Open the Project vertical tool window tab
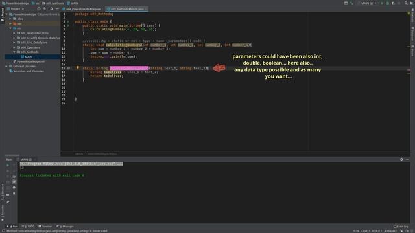The height and width of the screenshot is (233, 415). tap(3, 16)
